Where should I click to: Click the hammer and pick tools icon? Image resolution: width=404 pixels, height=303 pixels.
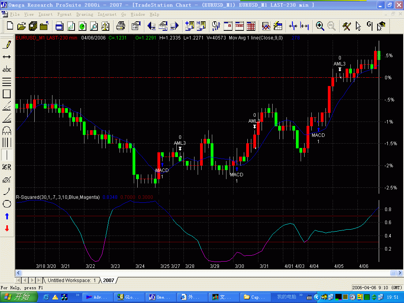346,26
